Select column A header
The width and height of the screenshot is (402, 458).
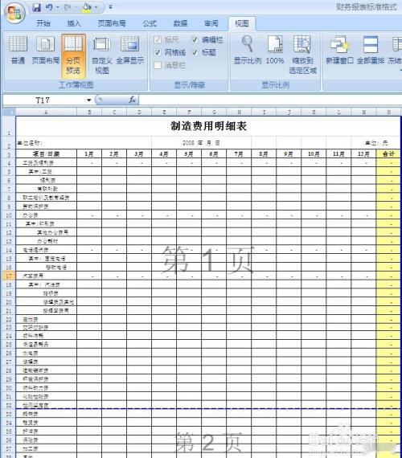(46, 112)
